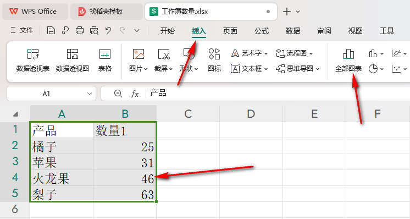
Task: Switch to the 工具 ribbon tab
Action: [387, 31]
